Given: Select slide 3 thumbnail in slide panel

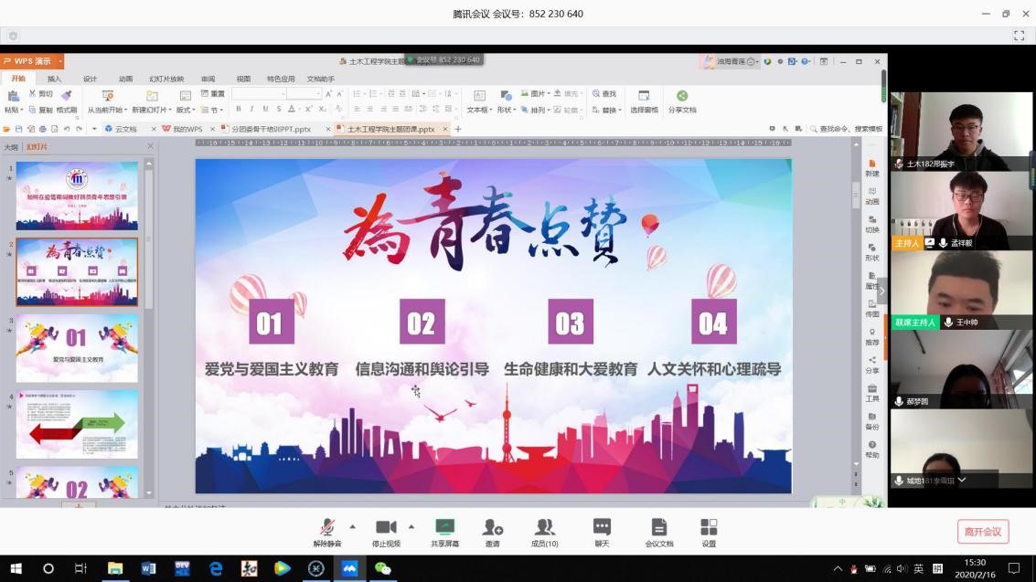Looking at the screenshot, I should [x=77, y=348].
